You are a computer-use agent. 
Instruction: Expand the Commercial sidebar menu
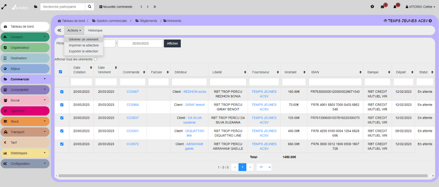click(x=25, y=79)
